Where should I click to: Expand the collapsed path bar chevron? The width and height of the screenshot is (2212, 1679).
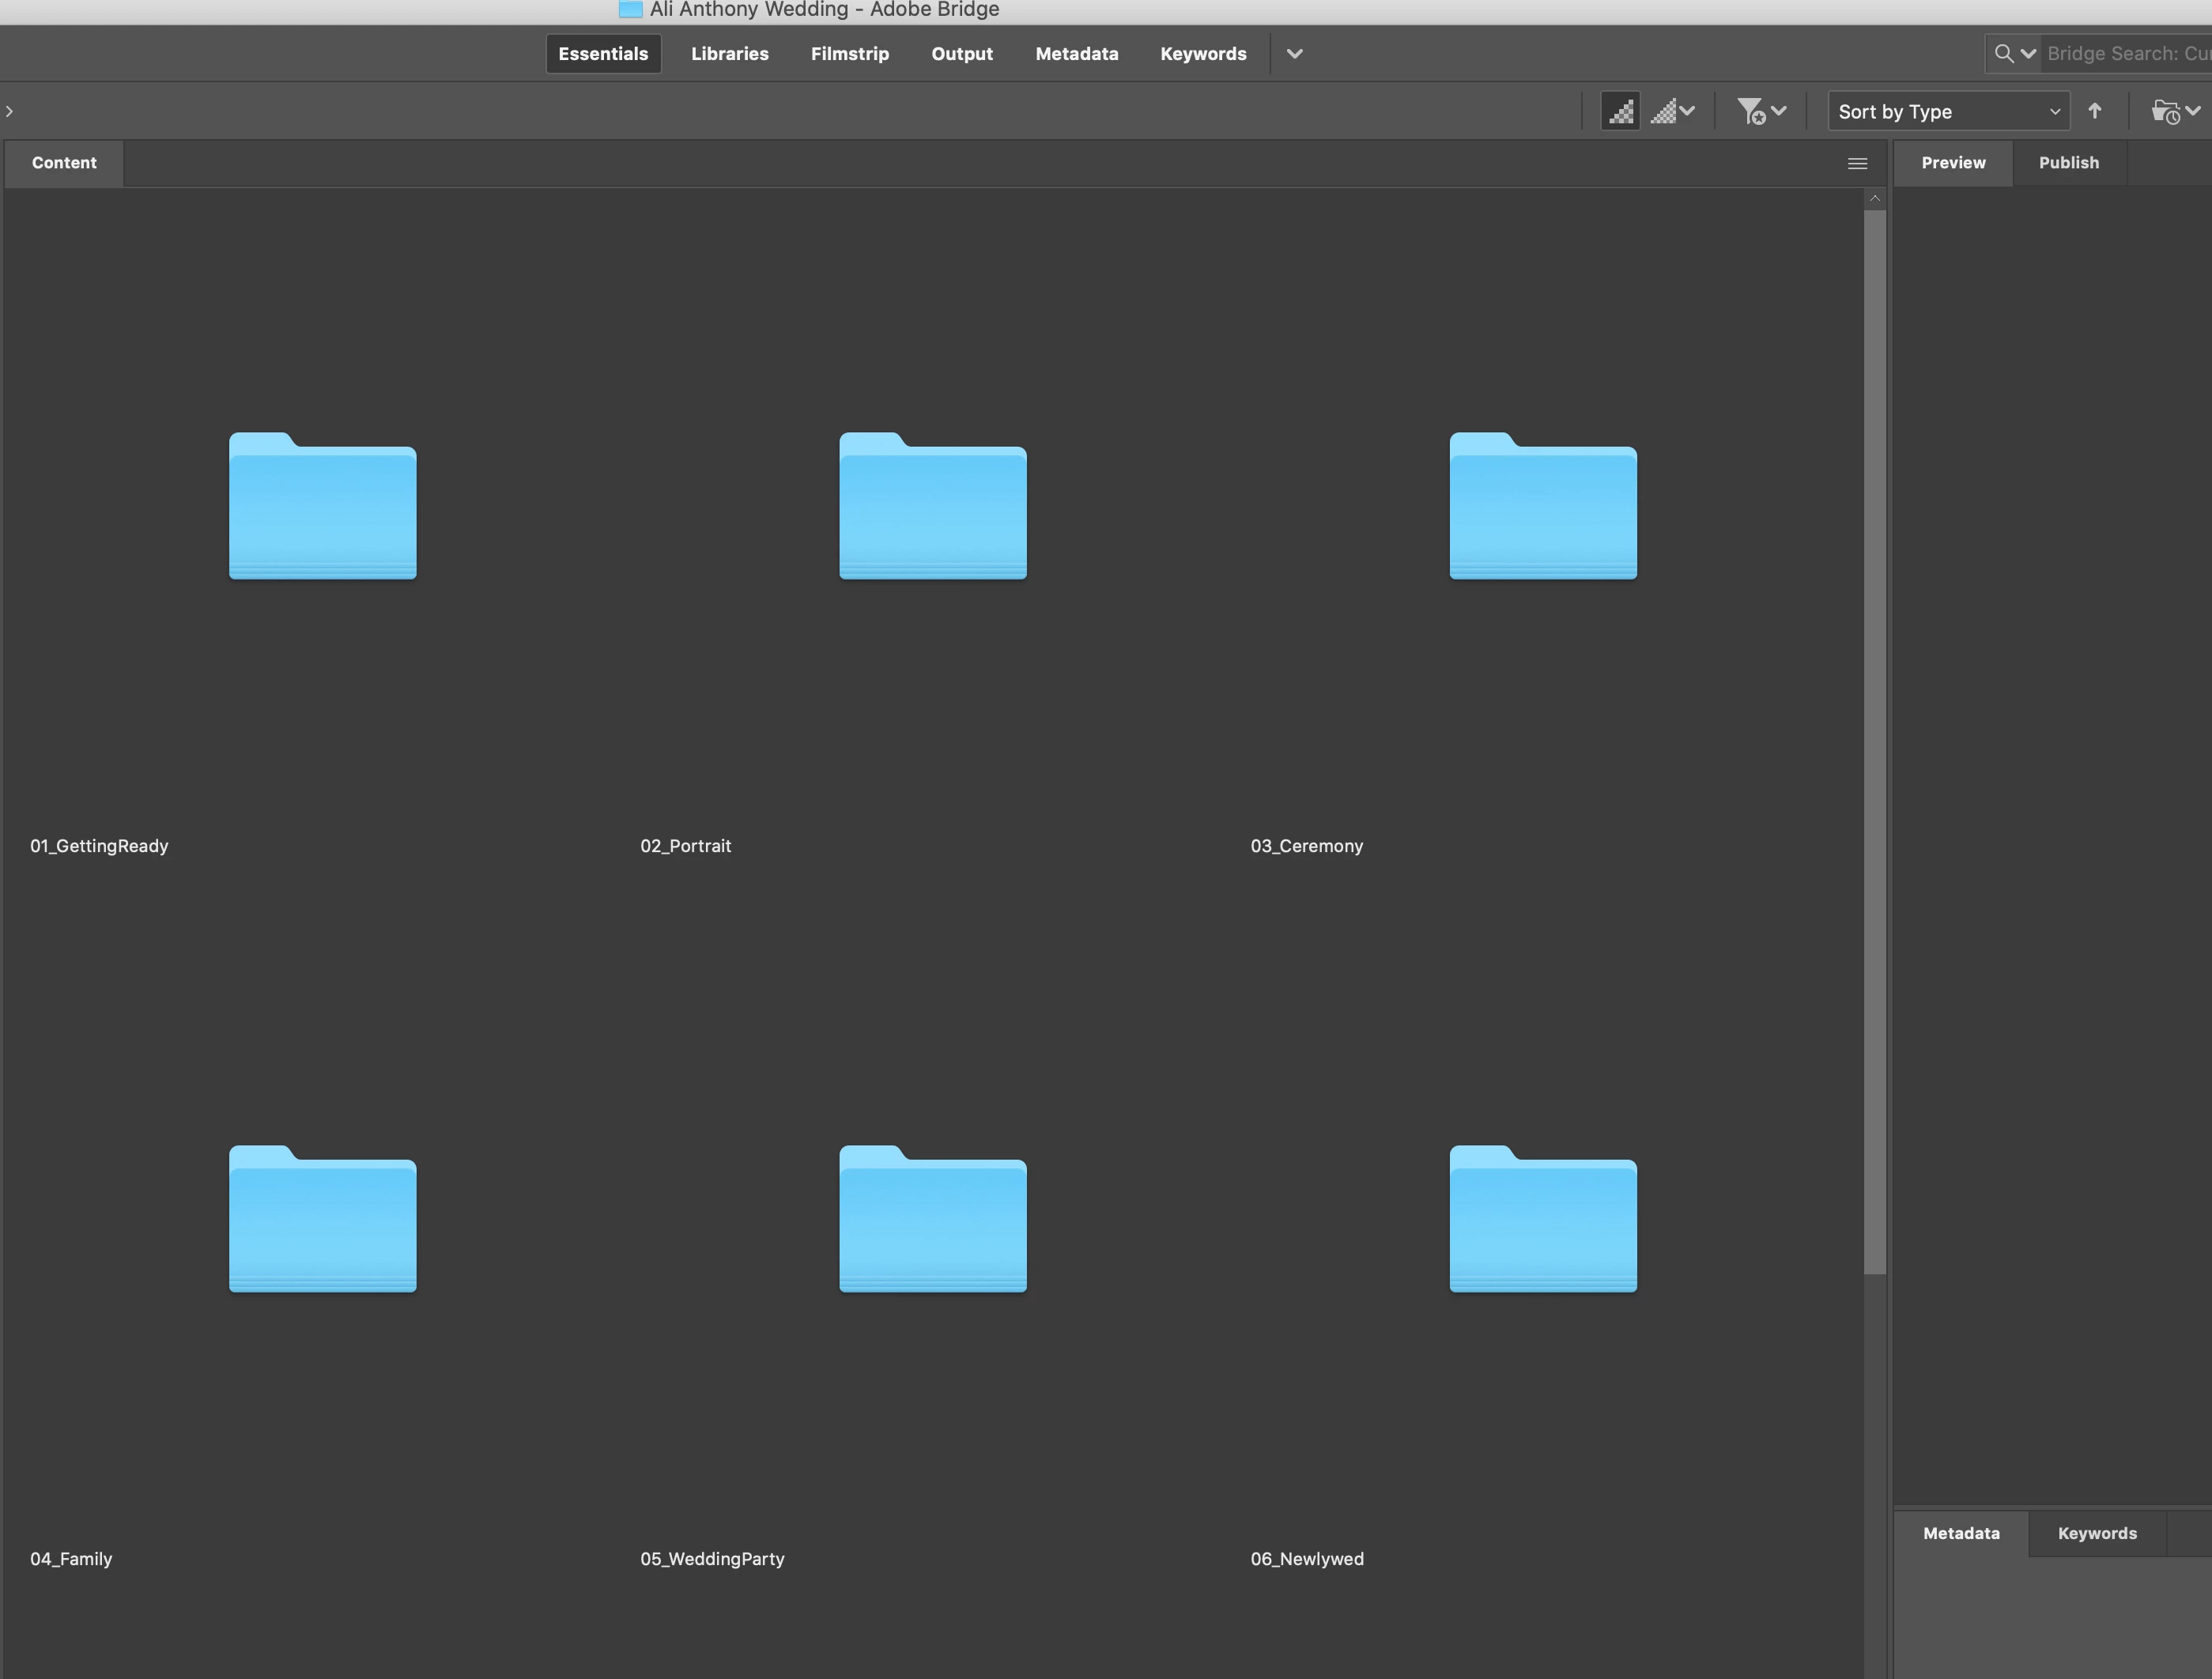[x=10, y=111]
